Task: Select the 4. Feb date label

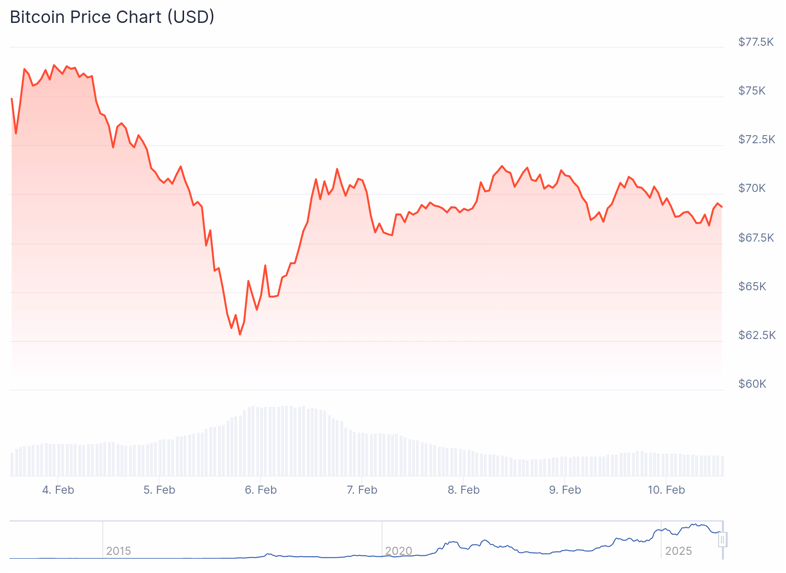Action: (x=58, y=490)
